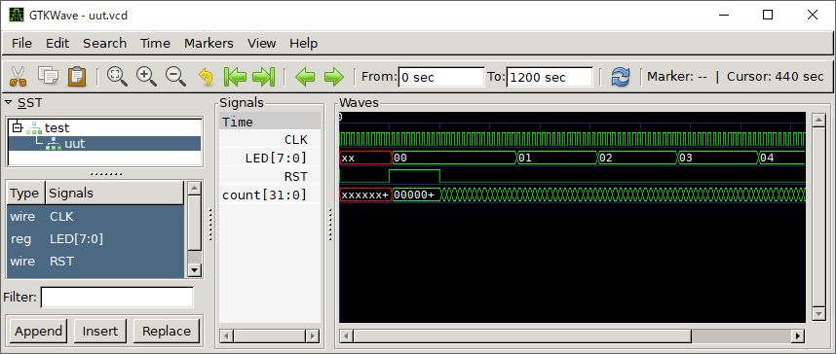Viewport: 836px width, 354px height.
Task: Open the Help menu
Action: click(303, 43)
